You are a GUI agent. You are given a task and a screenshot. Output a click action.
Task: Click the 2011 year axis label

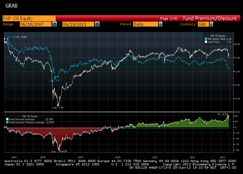pos(155,157)
